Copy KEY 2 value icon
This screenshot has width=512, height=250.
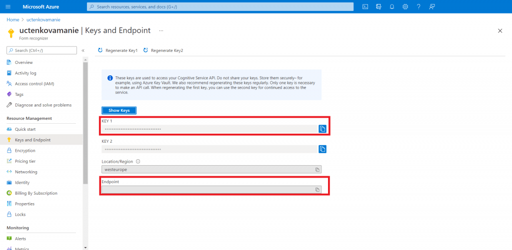[x=322, y=149]
